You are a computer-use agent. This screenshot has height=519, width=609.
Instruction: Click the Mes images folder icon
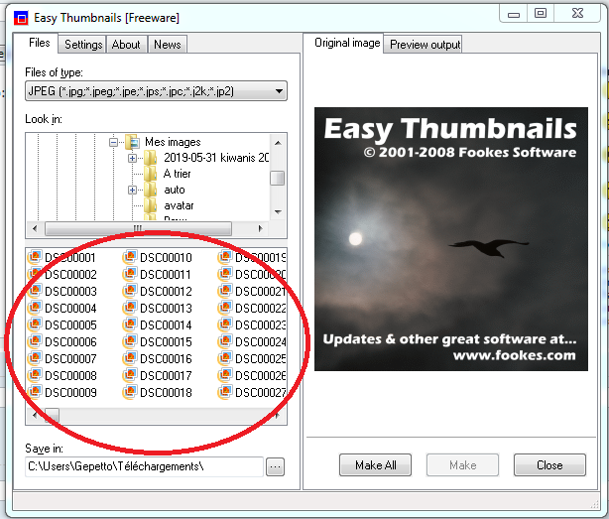(x=132, y=142)
